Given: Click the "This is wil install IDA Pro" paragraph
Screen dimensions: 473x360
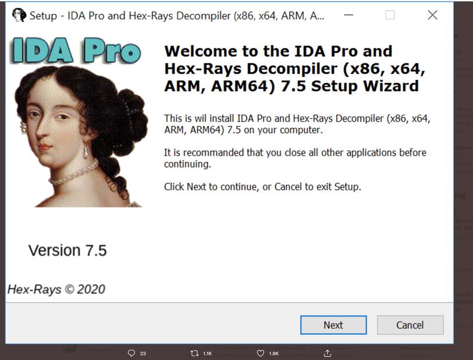Looking at the screenshot, I should point(297,124).
